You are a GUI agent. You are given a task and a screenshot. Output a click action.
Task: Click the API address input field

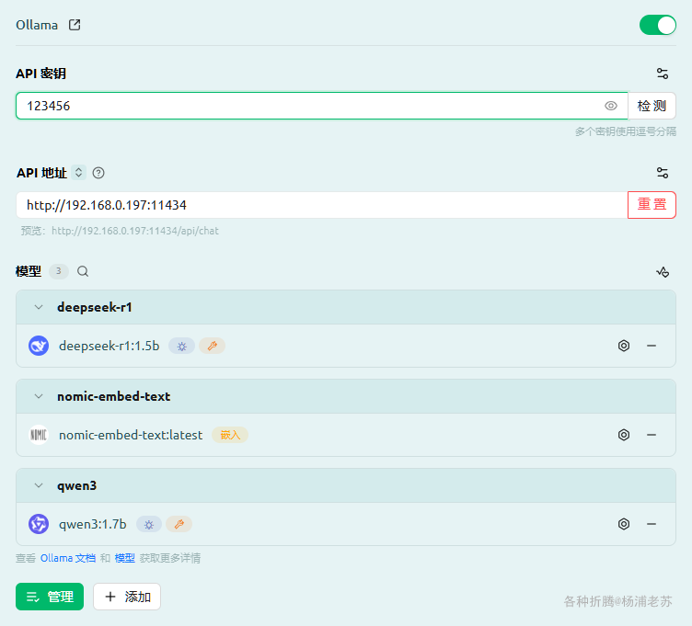pos(322,205)
